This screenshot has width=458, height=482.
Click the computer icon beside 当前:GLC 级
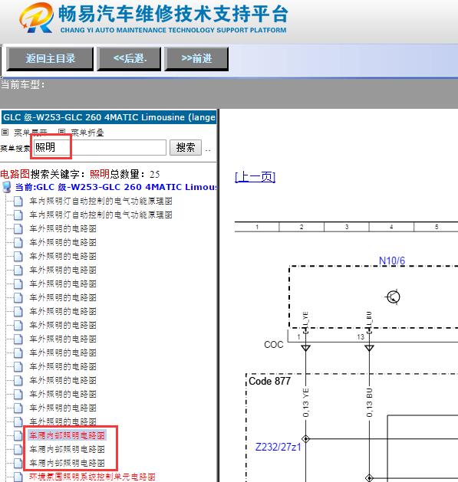(x=6, y=187)
